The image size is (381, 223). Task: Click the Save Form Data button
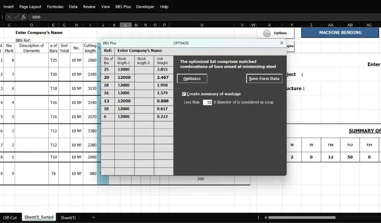[264, 79]
